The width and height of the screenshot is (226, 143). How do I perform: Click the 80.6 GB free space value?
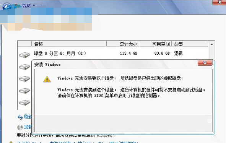coord(162,53)
